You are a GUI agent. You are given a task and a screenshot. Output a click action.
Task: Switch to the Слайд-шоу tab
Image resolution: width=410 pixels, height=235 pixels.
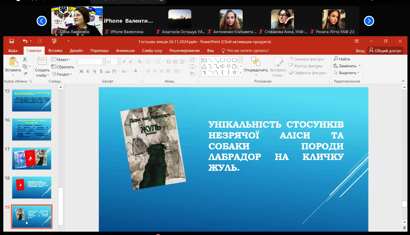point(152,51)
